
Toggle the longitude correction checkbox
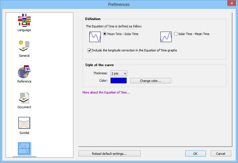click(89, 50)
